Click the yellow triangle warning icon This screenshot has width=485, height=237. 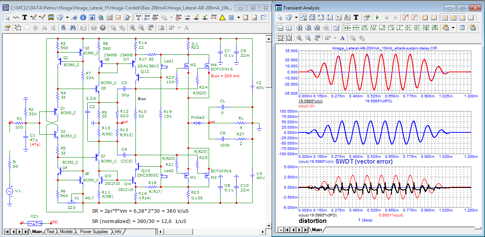click(x=222, y=17)
